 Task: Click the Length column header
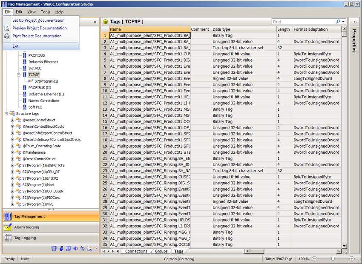284,29
